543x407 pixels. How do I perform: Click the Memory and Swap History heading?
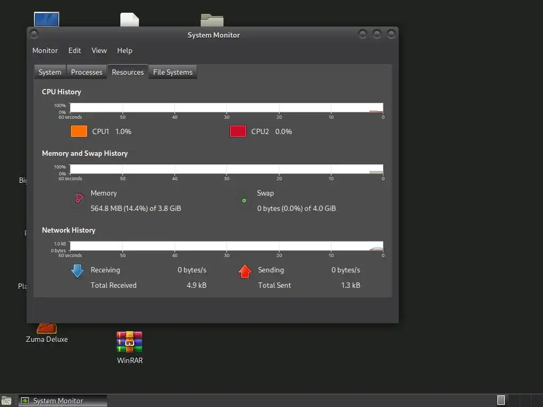pyautogui.click(x=85, y=153)
